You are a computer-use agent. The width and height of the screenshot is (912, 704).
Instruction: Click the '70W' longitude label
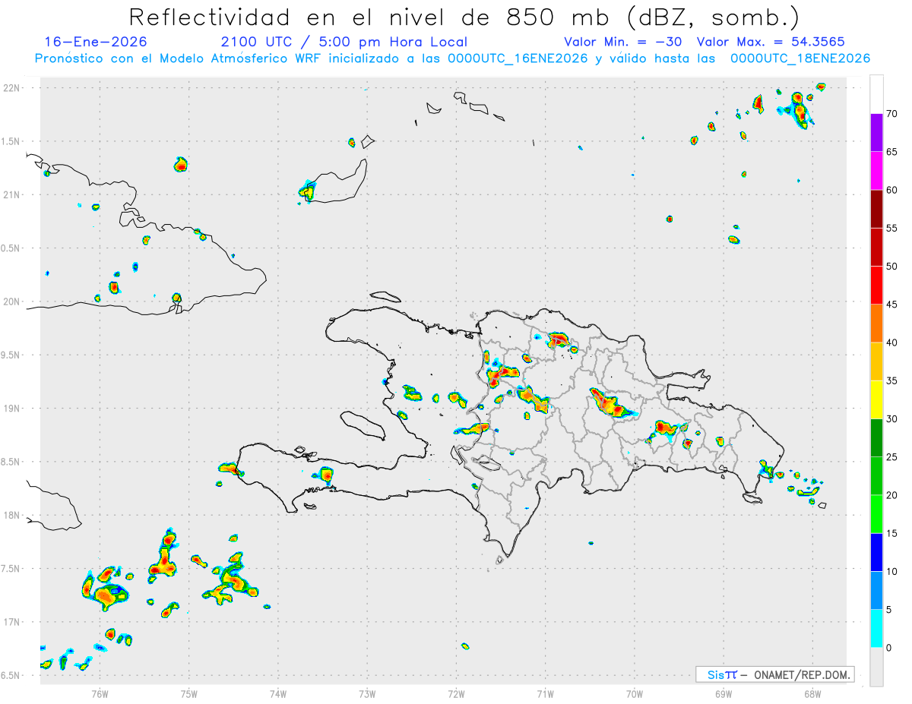(635, 694)
